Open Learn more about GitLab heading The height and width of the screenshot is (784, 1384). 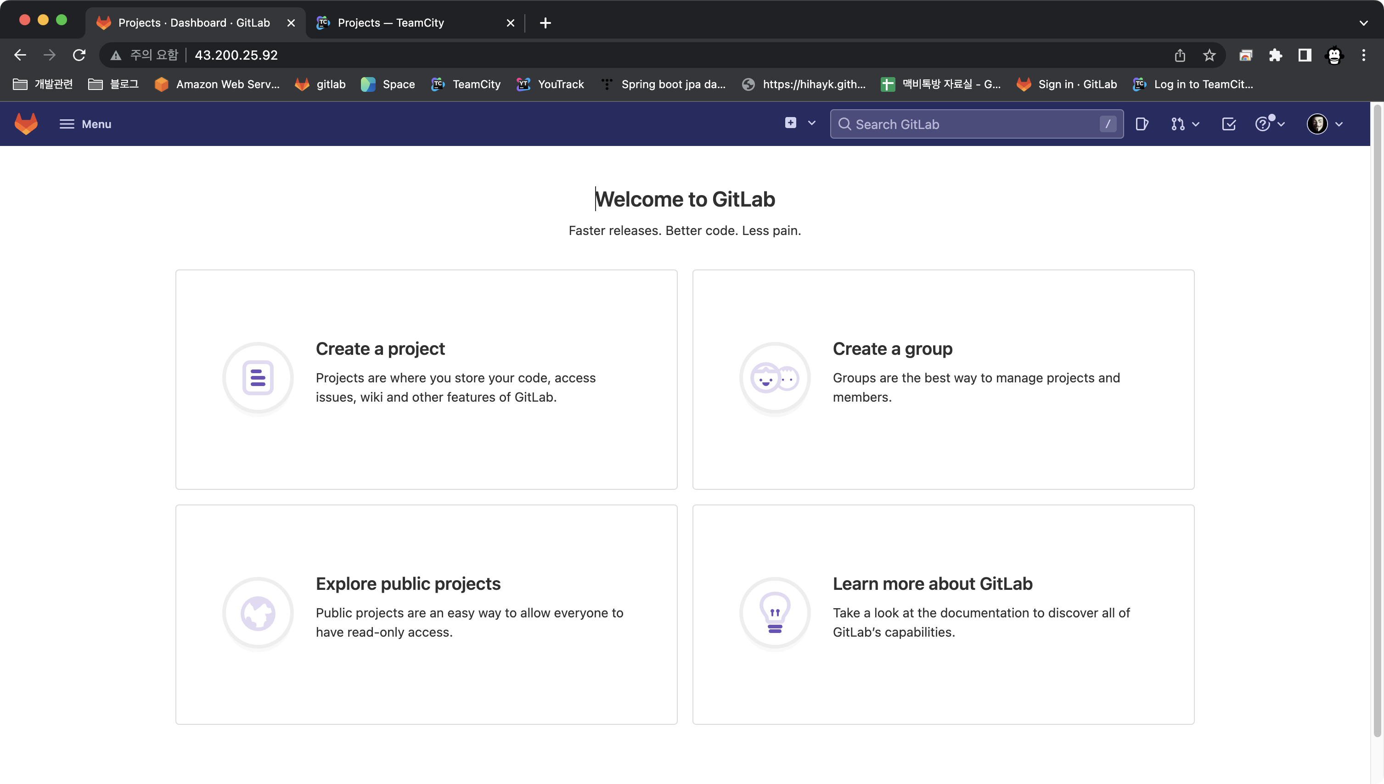tap(932, 583)
